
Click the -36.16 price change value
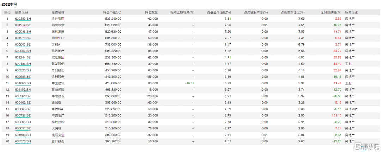(x=337, y=77)
